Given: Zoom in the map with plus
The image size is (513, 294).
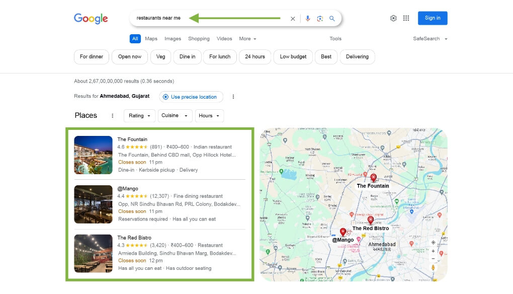Looking at the screenshot, I should coord(433,251).
